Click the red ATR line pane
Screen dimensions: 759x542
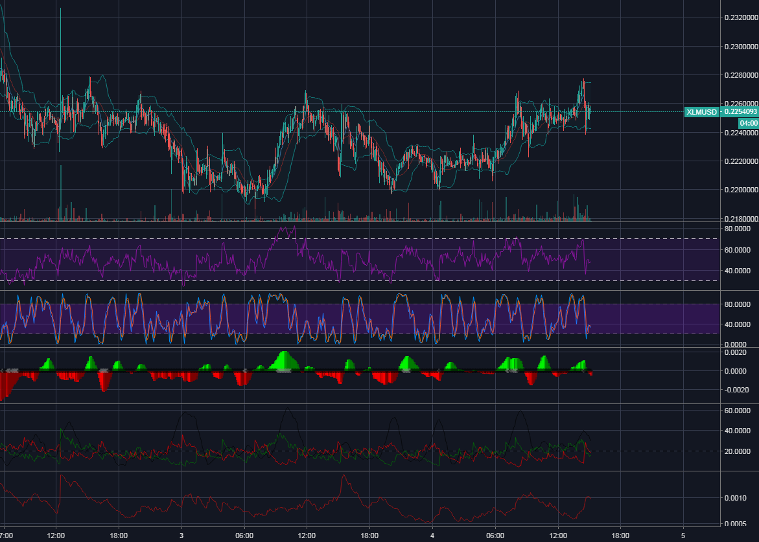(x=360, y=499)
